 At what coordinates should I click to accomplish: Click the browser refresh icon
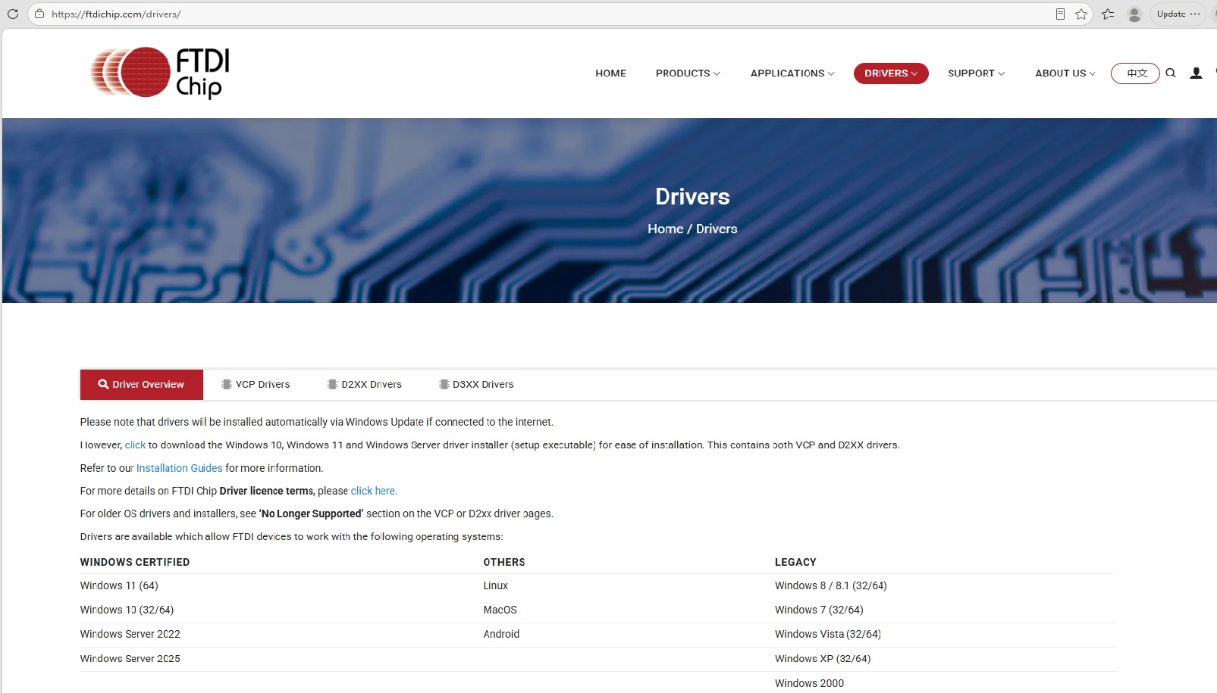pos(13,14)
